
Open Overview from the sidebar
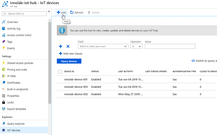(12, 22)
